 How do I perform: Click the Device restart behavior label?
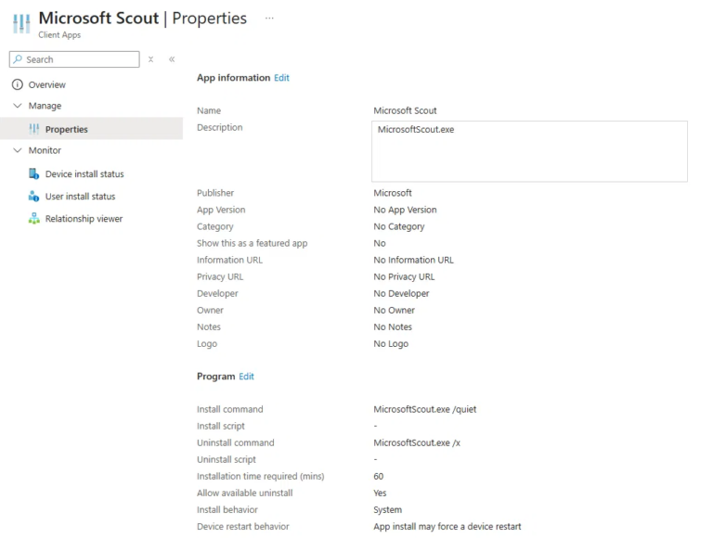(243, 526)
